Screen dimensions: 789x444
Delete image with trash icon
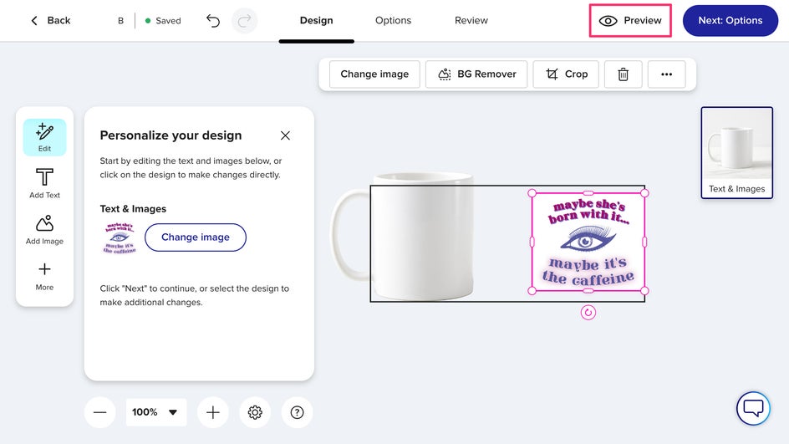click(x=623, y=74)
